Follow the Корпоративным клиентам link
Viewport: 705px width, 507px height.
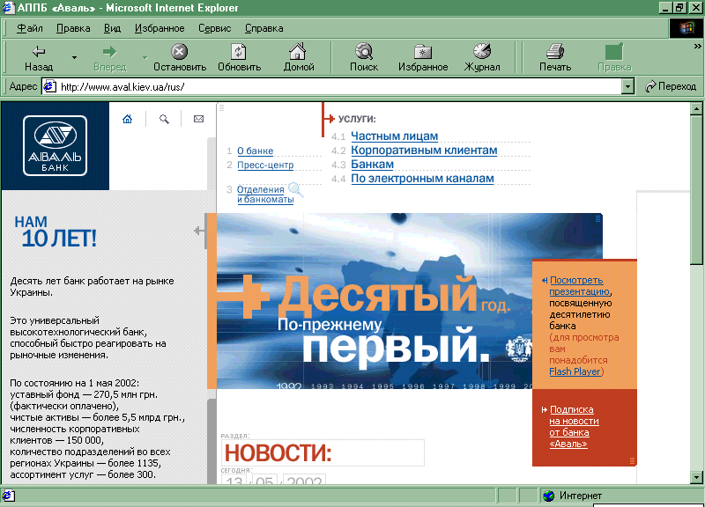pyautogui.click(x=424, y=151)
